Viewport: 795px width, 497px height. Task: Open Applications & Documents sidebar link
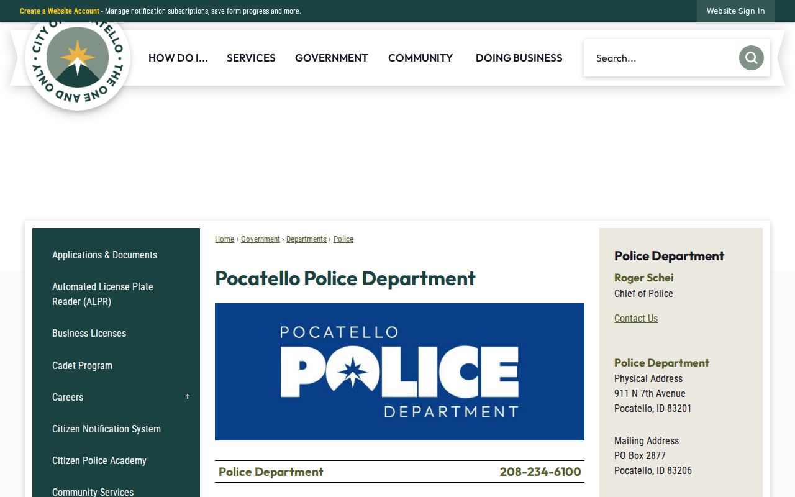[116, 255]
